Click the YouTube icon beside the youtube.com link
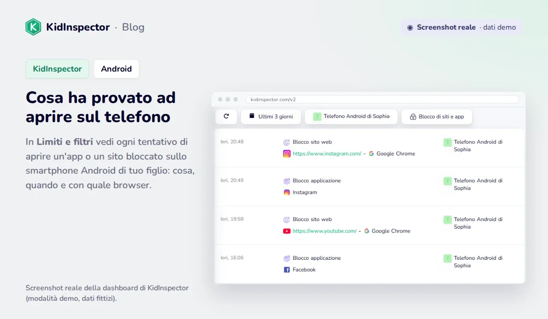Viewport: 548px width, 319px height. [x=287, y=232]
